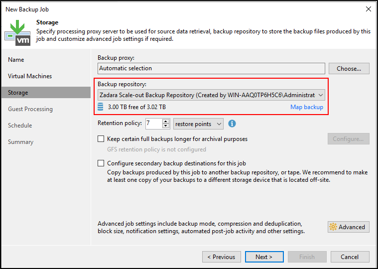Click the VM backup wizard icon
Screen dimensions: 378x269
17,33
